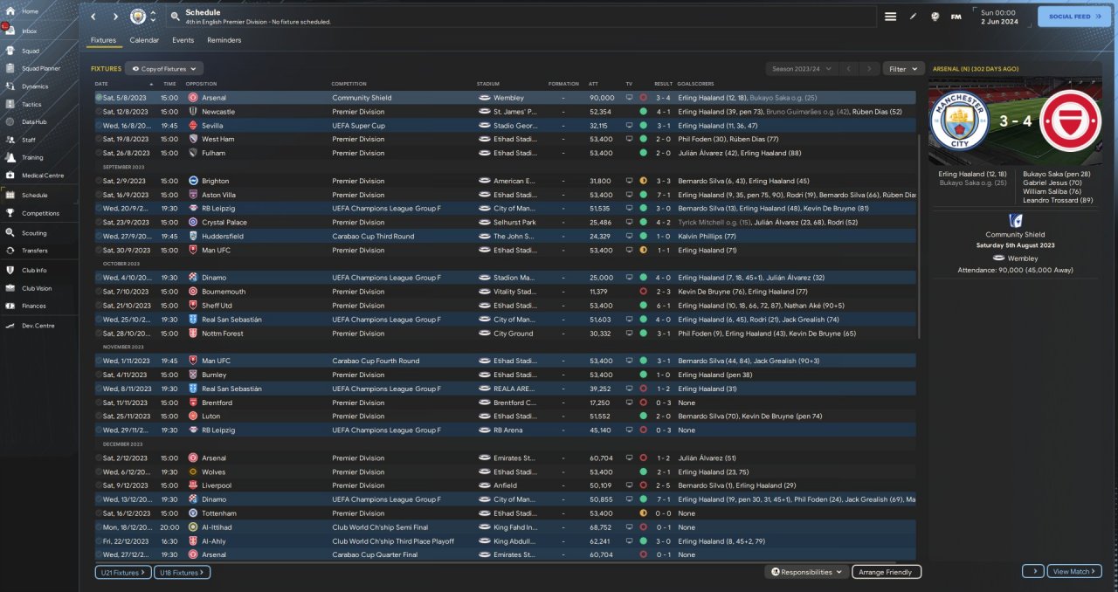This screenshot has height=592, width=1118.
Task: Toggle the row selector for Sevilla fixture
Action: pos(99,126)
